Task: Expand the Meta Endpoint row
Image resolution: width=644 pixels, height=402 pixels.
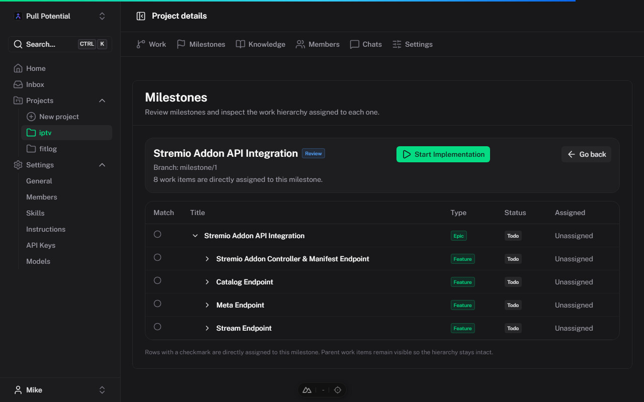Action: point(207,305)
